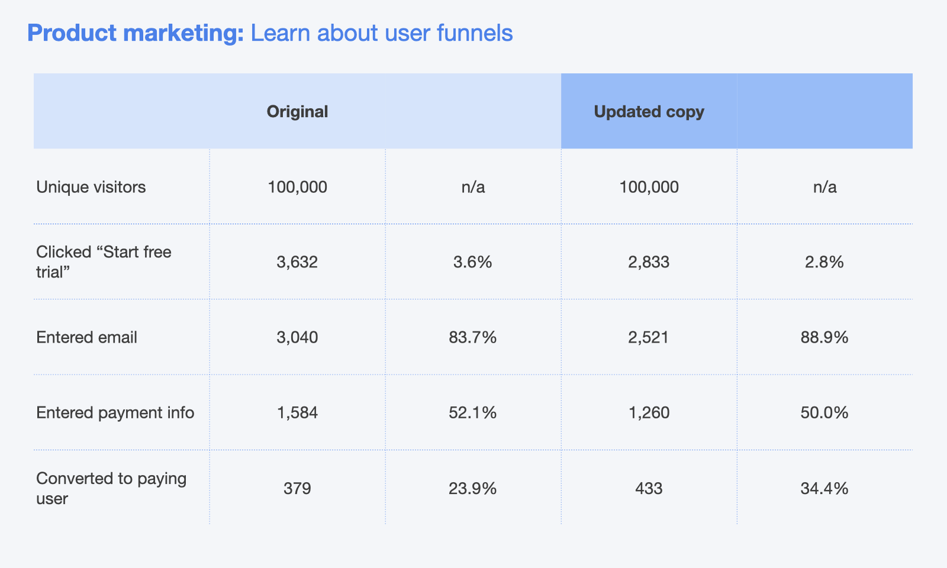
Task: Click the "Product marketing: Learn about user funnels" title
Action: click(270, 33)
